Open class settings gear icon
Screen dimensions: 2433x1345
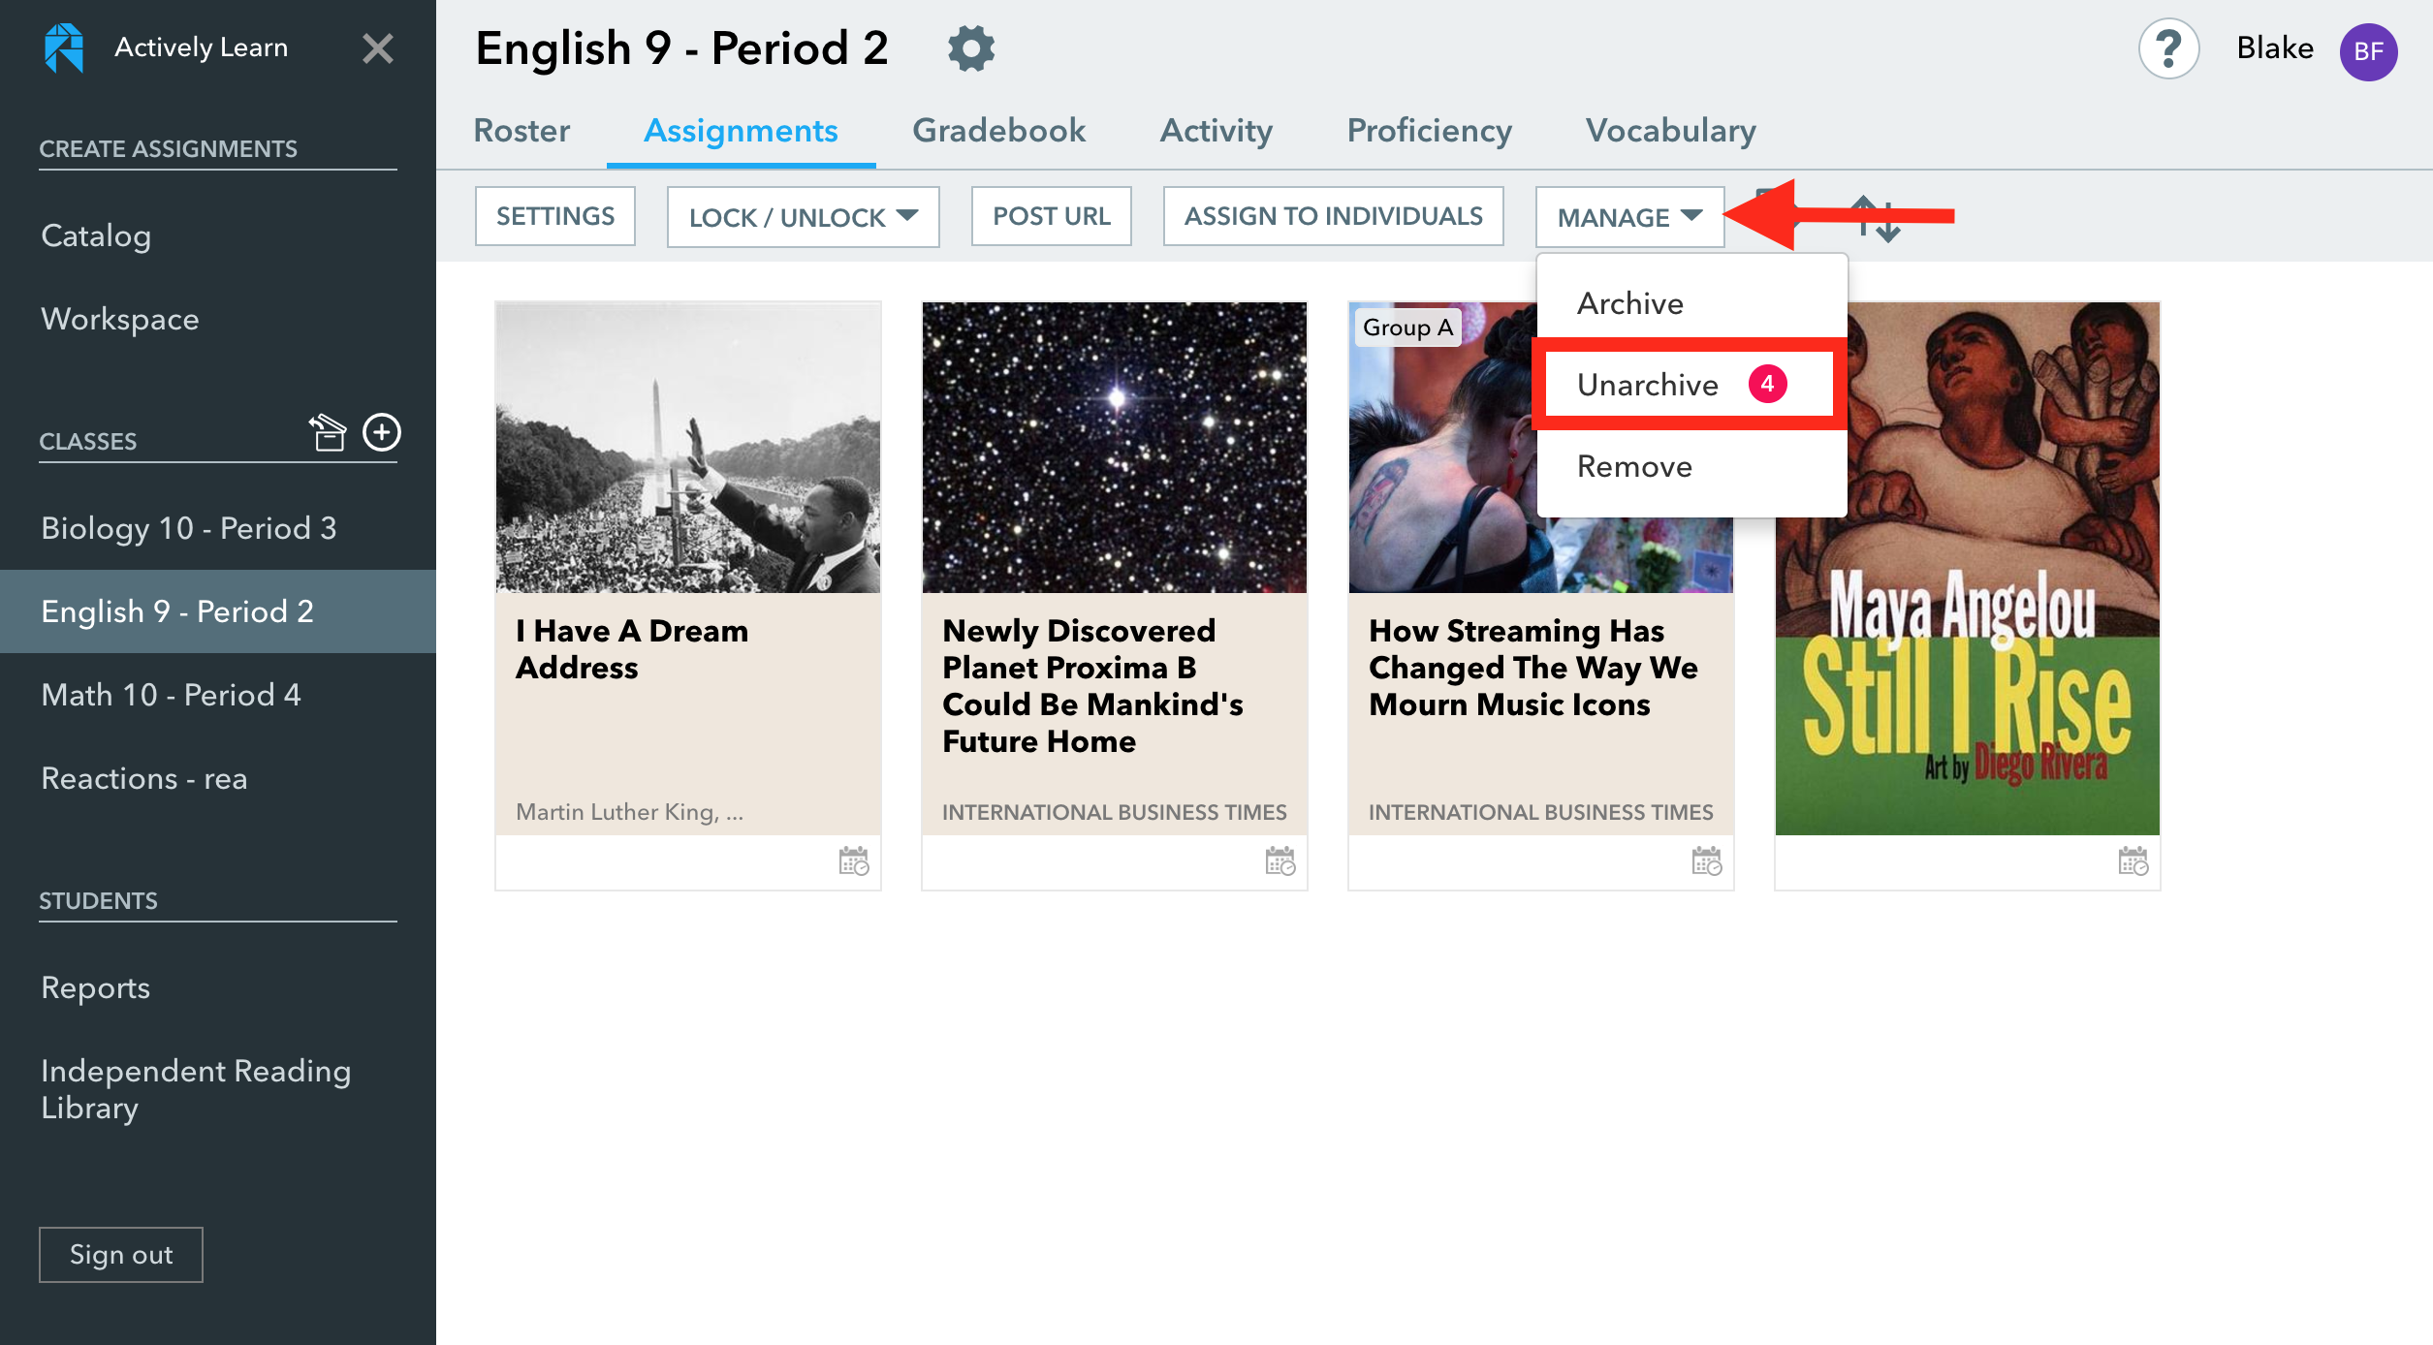click(x=971, y=47)
